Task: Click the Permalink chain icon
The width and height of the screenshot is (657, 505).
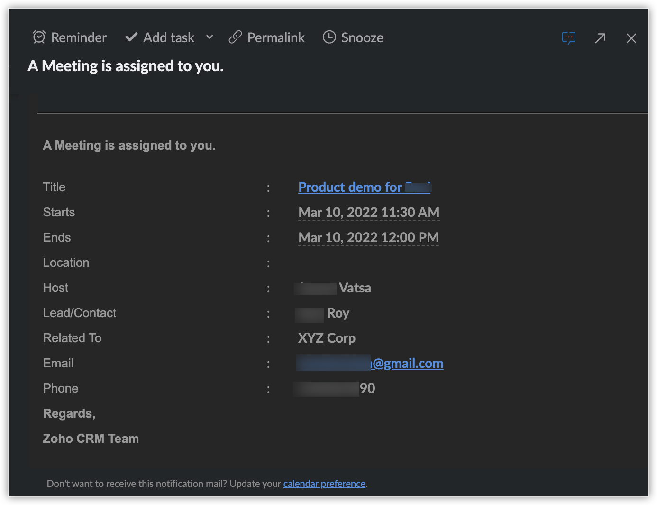Action: coord(235,37)
